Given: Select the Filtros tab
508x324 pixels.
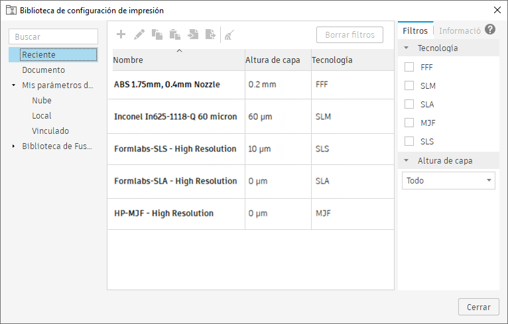Looking at the screenshot, I should [415, 30].
